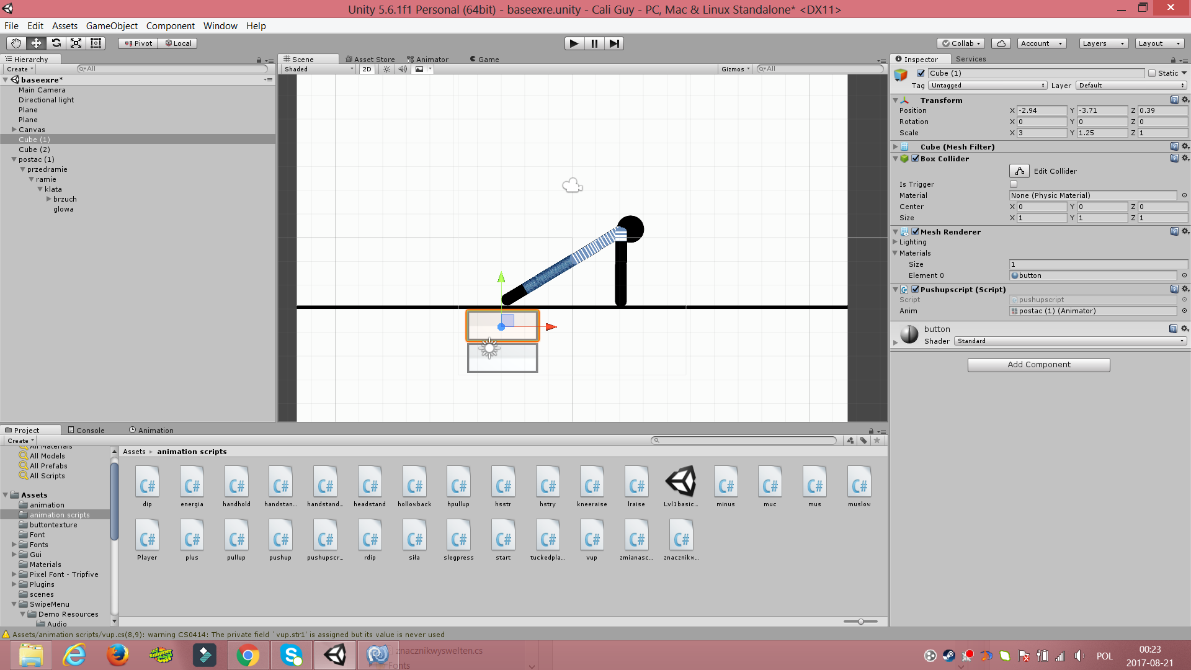Switch to the Game tab
1191x670 pixels.
[484, 60]
